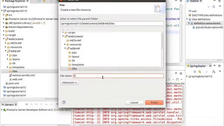Collapse springtutorial115 project in Package Explorer

point(2,11)
